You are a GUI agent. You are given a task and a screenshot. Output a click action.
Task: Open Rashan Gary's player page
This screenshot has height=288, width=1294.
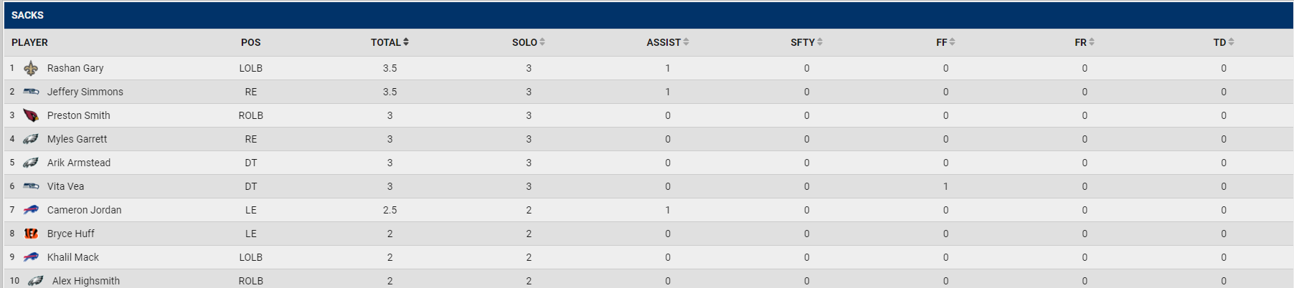tap(75, 68)
